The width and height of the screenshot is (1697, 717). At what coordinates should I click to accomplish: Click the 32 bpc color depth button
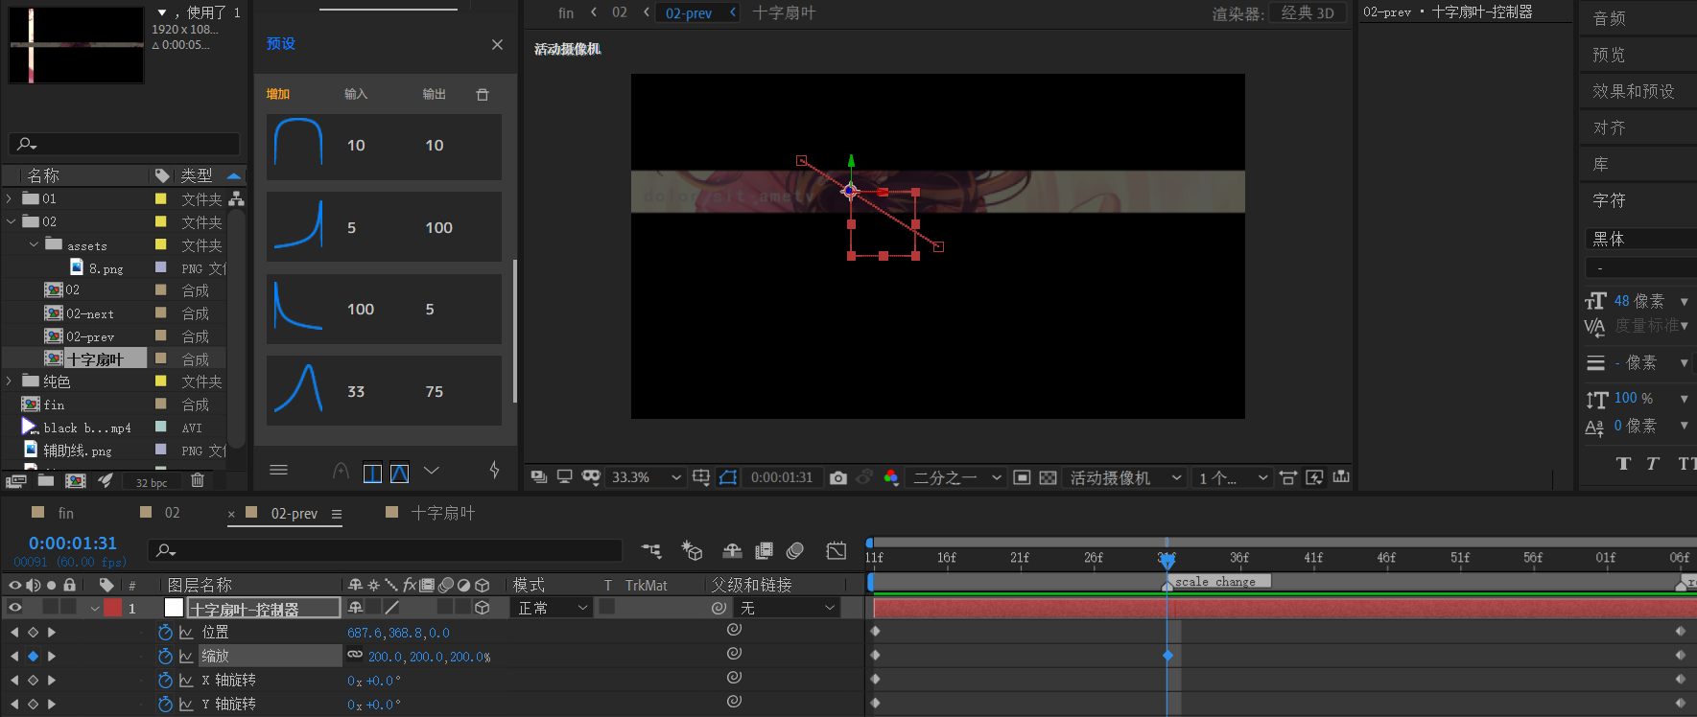click(x=152, y=482)
